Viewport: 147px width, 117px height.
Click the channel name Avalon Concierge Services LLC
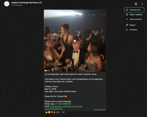coord(26,3)
